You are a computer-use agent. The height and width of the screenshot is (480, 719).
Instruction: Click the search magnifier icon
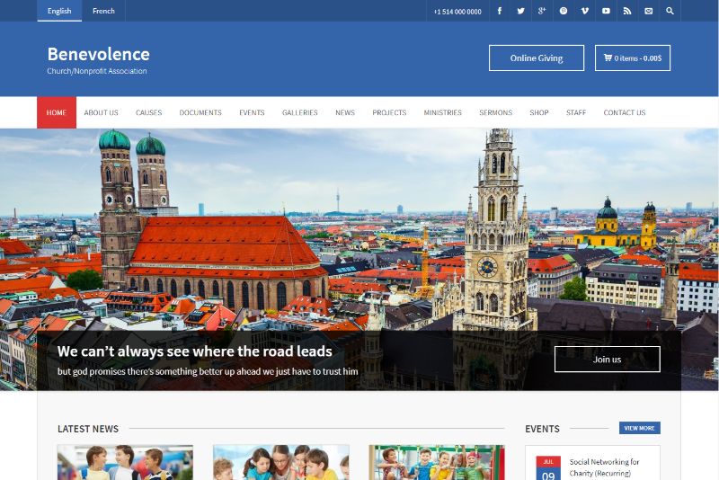[670, 11]
